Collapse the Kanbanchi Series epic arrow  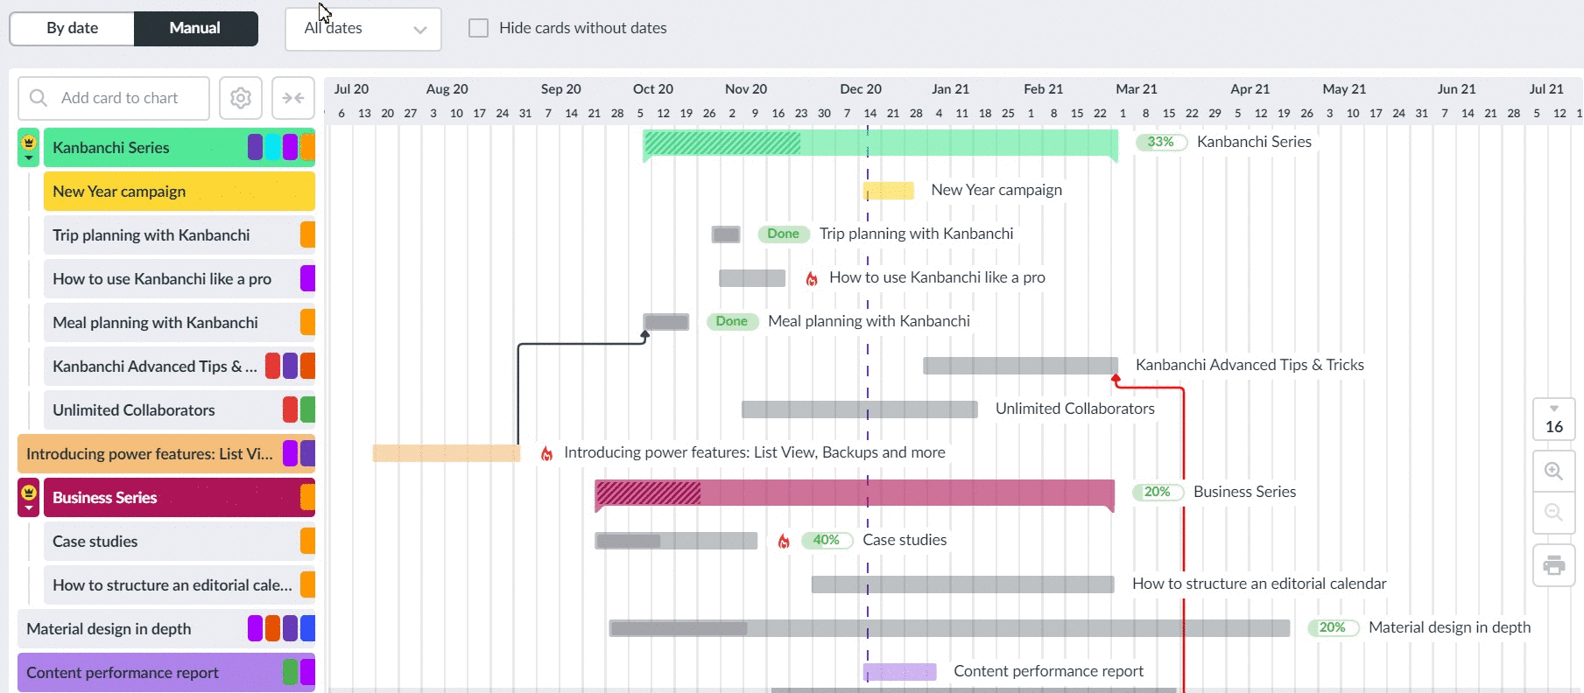[x=29, y=158]
